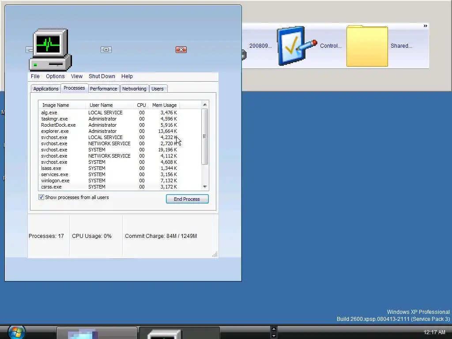This screenshot has height=339, width=452.
Task: Click the clock showing 12:17 AM
Action: pos(434,332)
